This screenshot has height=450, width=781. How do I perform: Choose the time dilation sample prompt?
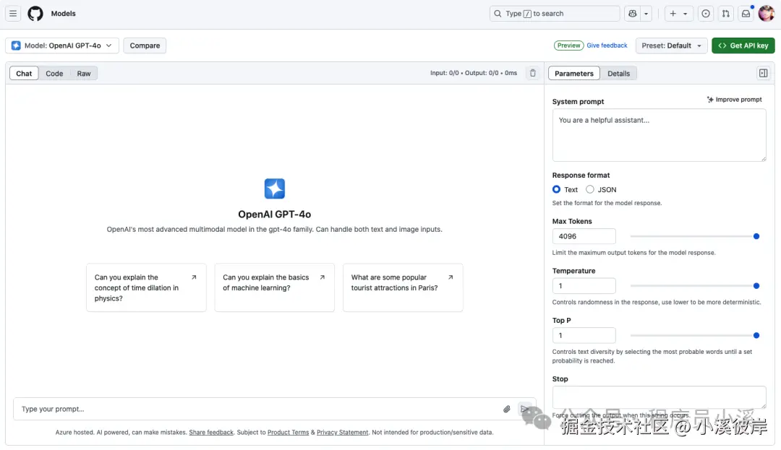pyautogui.click(x=146, y=287)
